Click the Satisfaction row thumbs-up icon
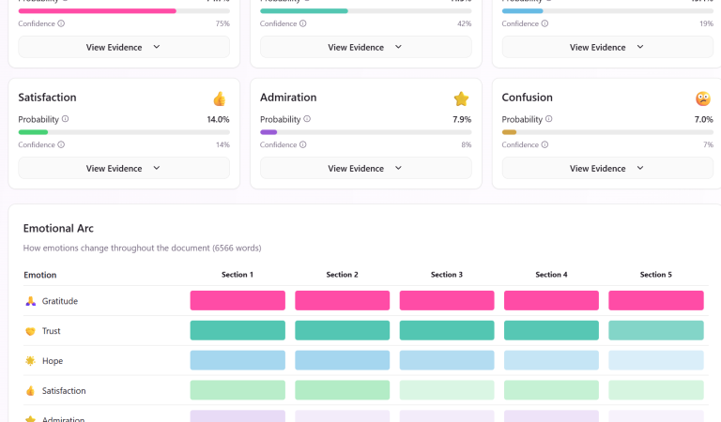 30,391
